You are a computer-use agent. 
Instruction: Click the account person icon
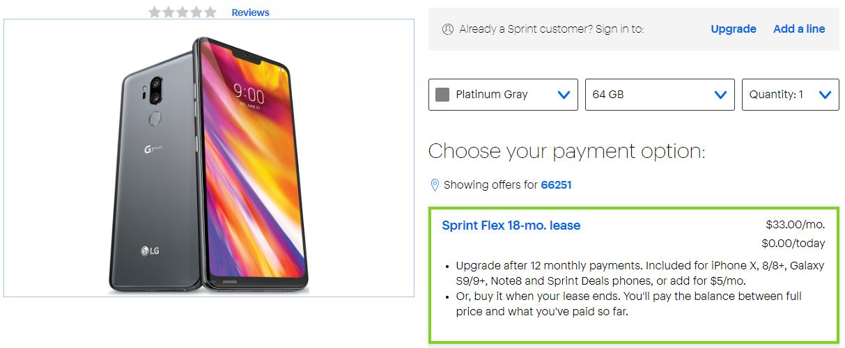[448, 29]
